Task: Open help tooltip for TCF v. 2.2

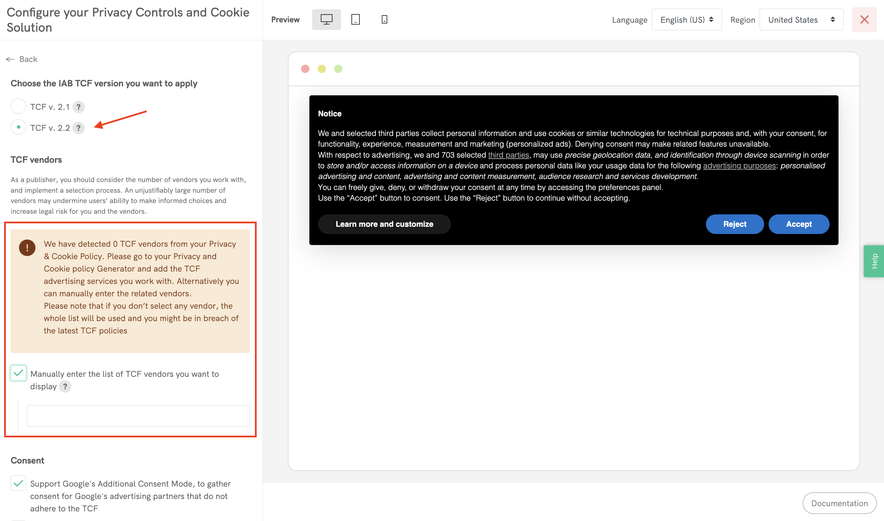Action: [x=78, y=128]
